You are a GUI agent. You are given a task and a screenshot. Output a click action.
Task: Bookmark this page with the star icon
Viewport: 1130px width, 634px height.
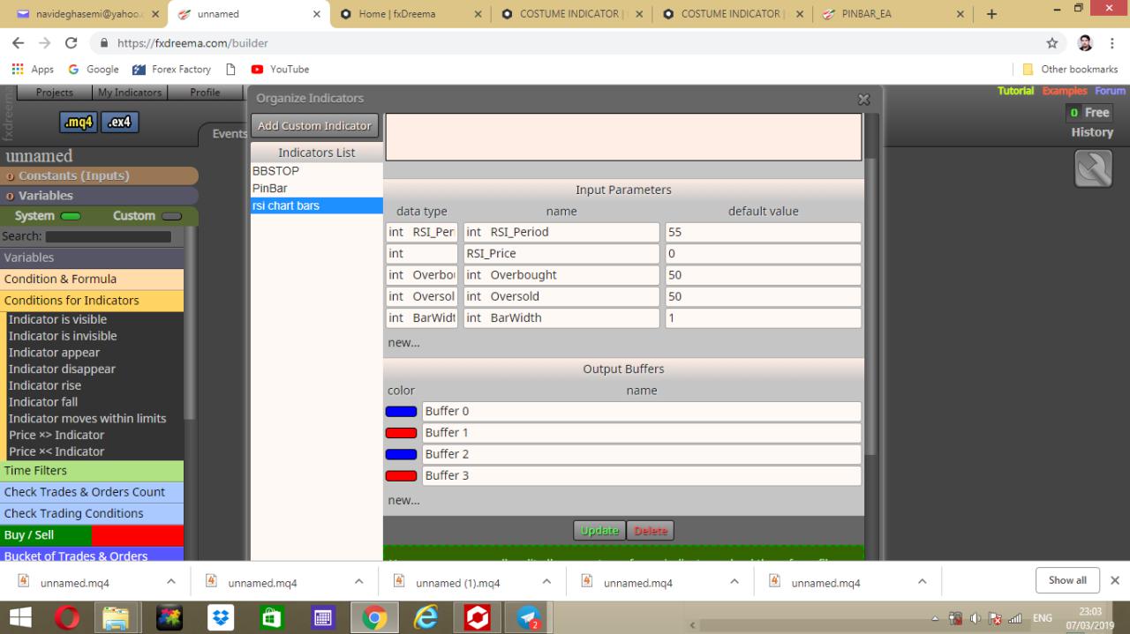(1052, 43)
